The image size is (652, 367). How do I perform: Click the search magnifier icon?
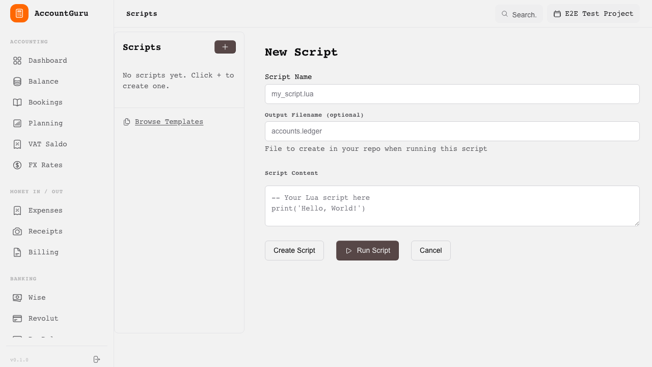[504, 14]
